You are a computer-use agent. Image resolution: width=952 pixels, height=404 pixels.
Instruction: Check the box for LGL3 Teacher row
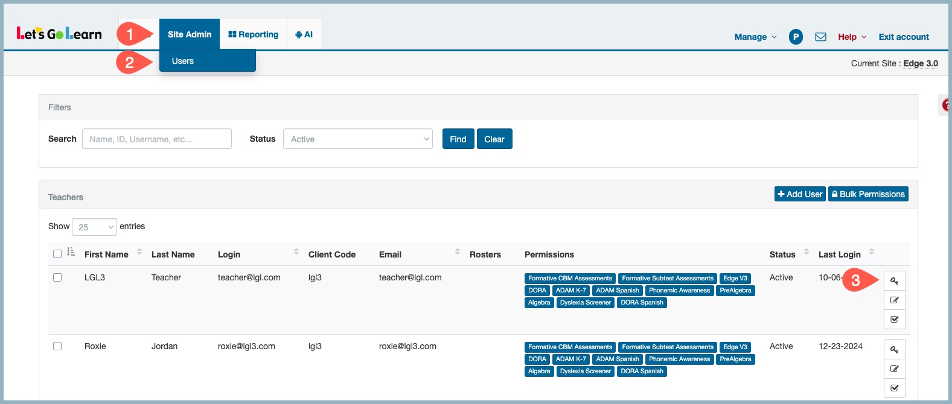tap(57, 277)
